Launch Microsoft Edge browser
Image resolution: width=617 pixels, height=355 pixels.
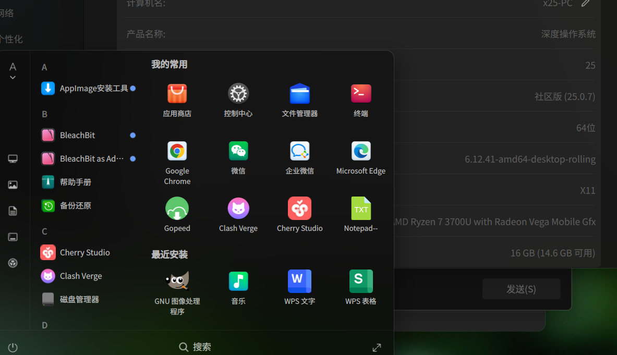click(x=361, y=151)
